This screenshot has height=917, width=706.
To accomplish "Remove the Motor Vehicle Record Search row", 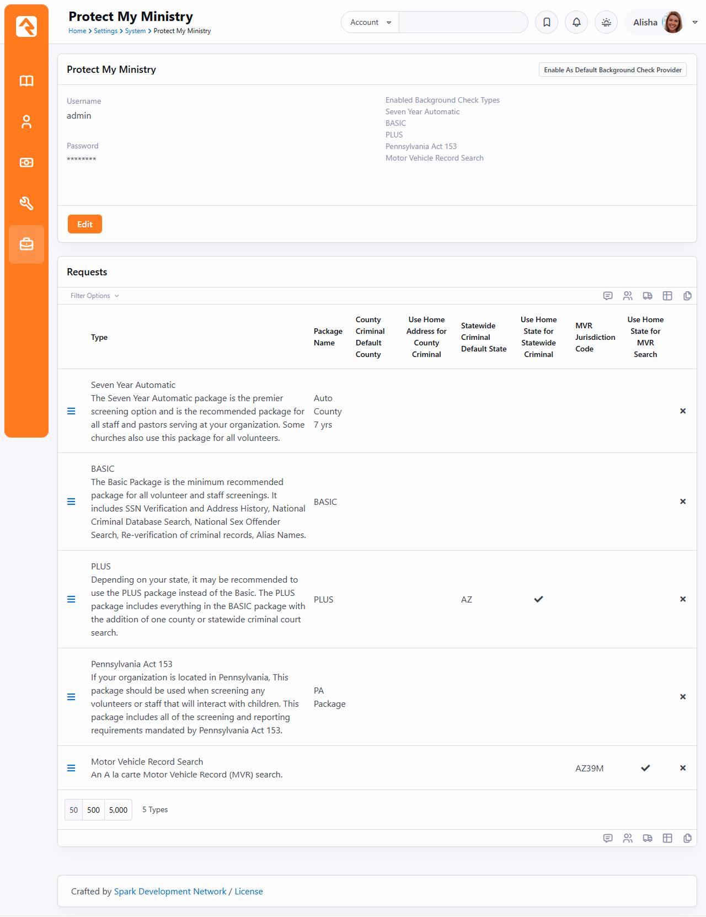I will tap(683, 768).
